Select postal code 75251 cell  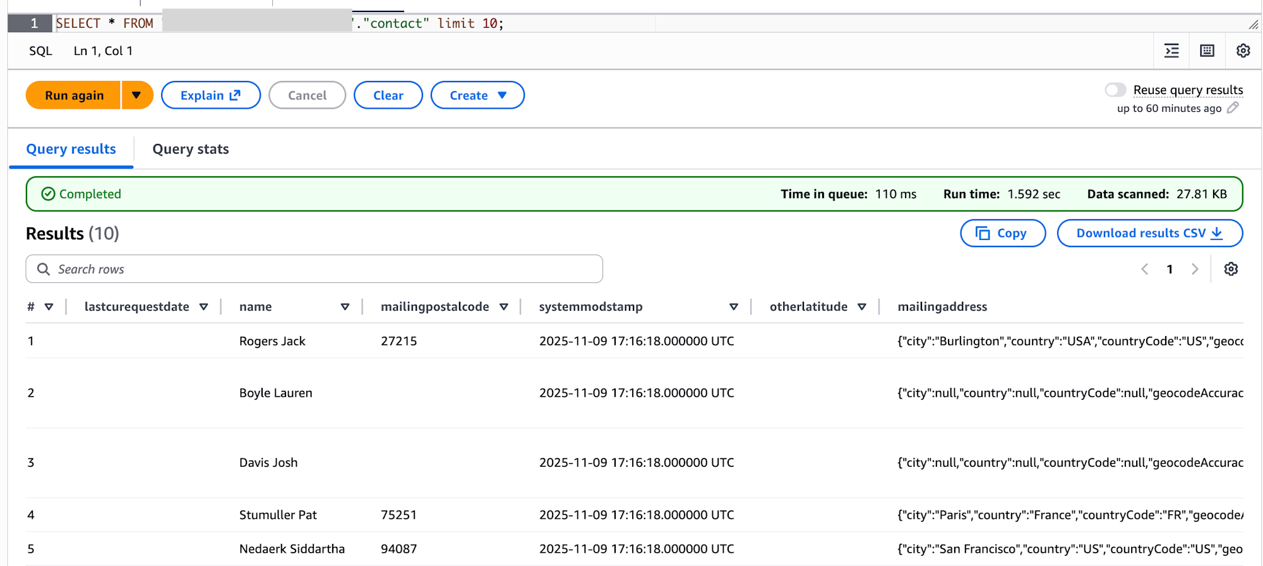[398, 515]
